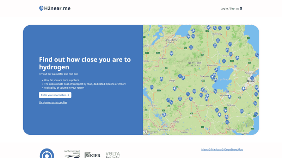Click the Volta batteries logo
This screenshot has width=282, height=158.
point(113,155)
